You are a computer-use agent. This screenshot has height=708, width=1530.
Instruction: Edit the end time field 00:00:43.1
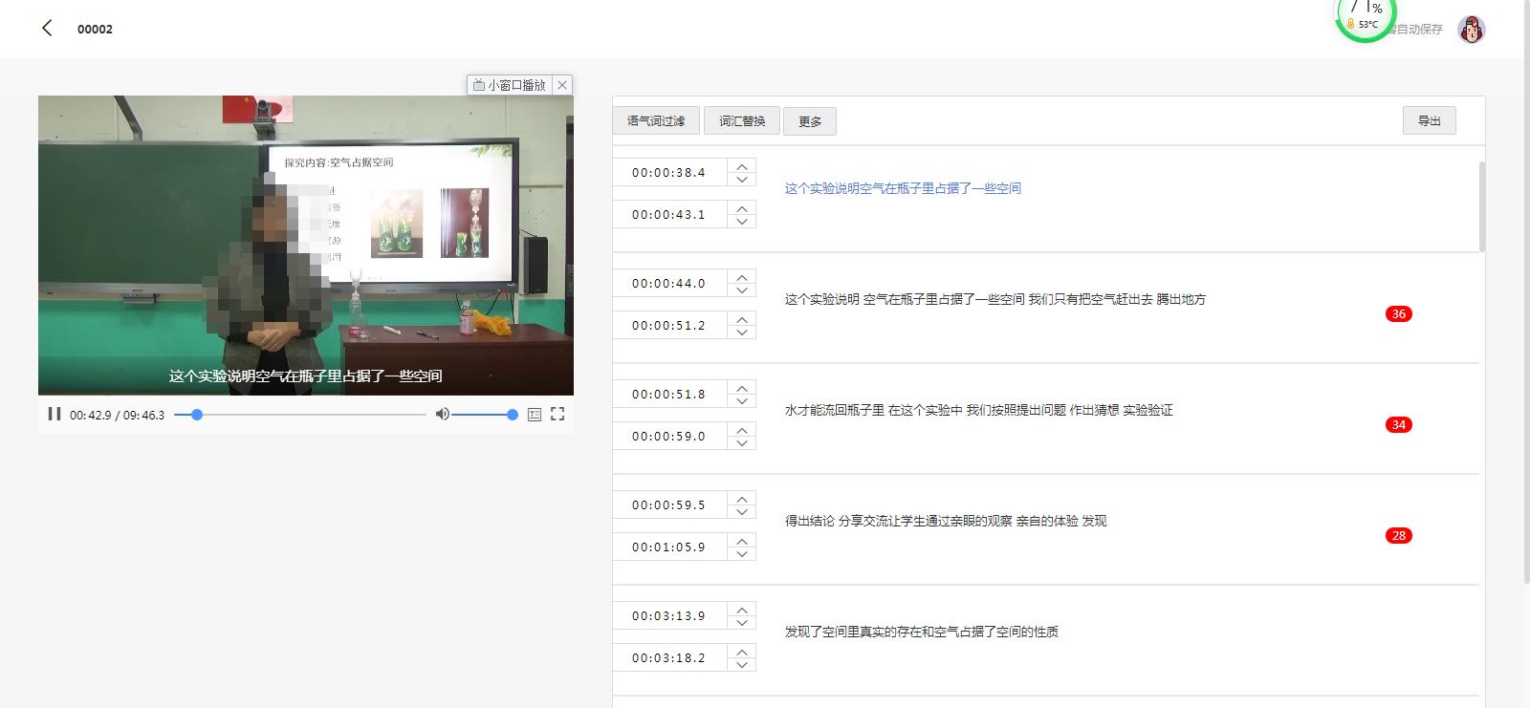point(669,215)
